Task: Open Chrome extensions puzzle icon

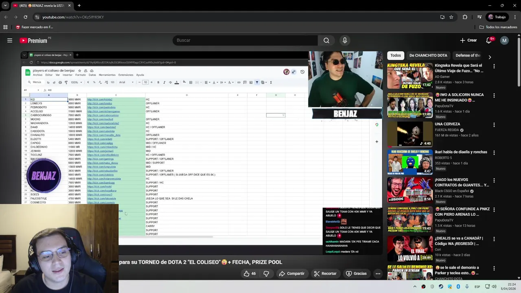Action: [x=465, y=17]
